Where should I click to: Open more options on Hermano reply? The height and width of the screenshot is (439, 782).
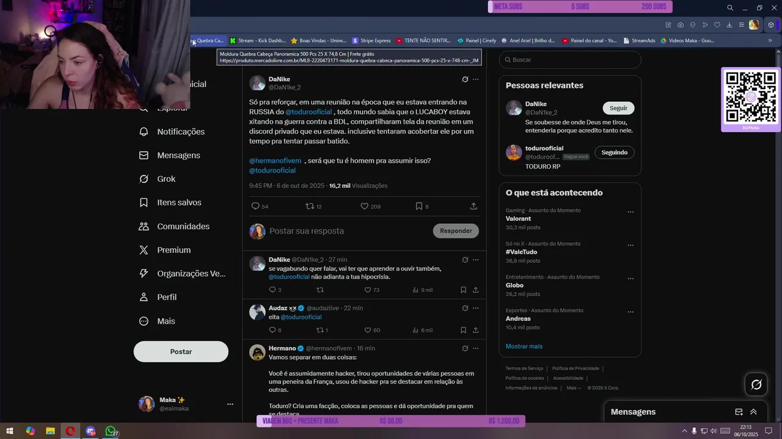click(475, 348)
